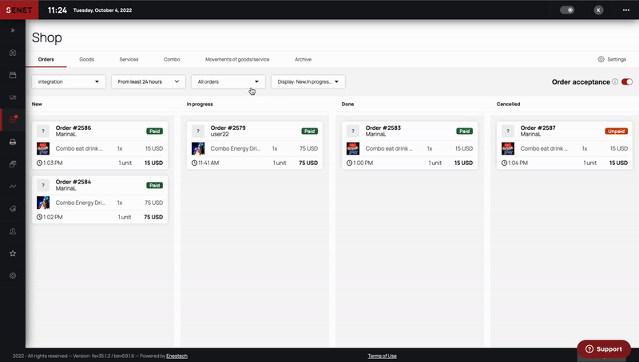Open the K user avatar menu
Image resolution: width=639 pixels, height=362 pixels.
click(598, 10)
